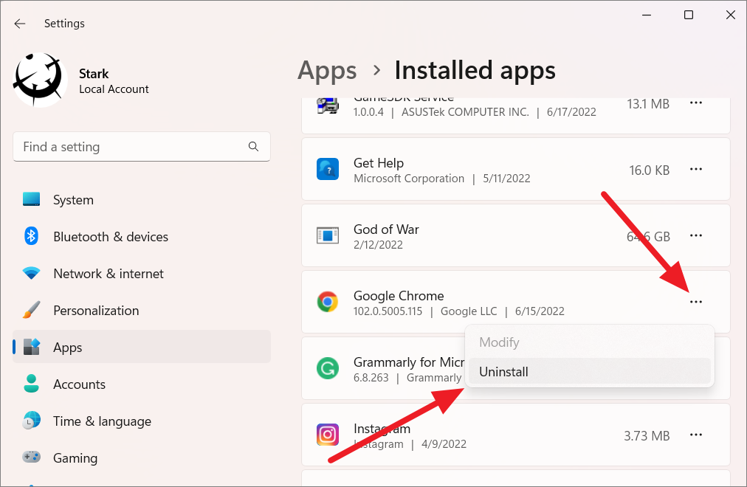
Task: Select the Bluetooth & devices icon
Action: click(32, 236)
